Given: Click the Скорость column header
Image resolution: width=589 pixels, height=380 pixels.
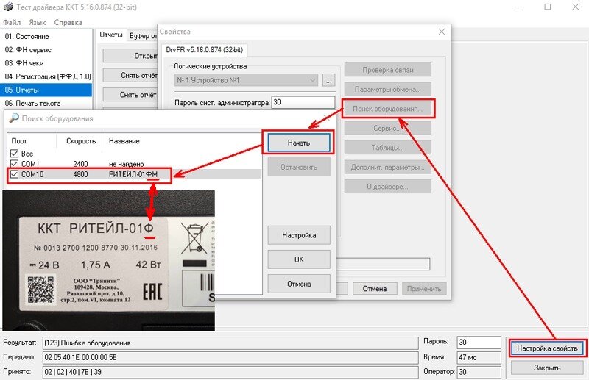Looking at the screenshot, I should pyautogui.click(x=81, y=141).
